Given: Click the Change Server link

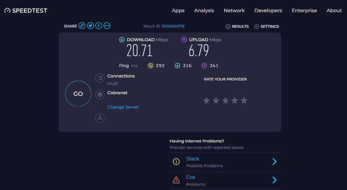Looking at the screenshot, I should (123, 107).
